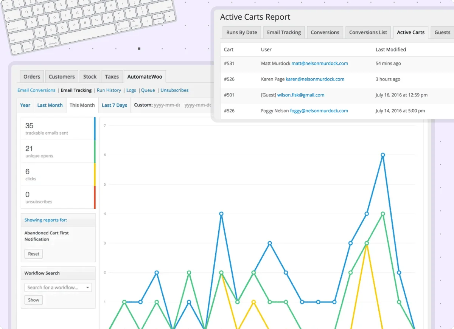Screen dimensions: 454x329
Task: Click the 'Showing reports for:' heading
Action: [46, 220]
